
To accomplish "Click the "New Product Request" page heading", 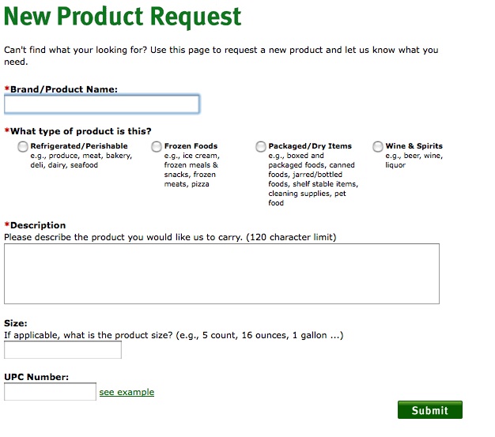I will 123,16.
